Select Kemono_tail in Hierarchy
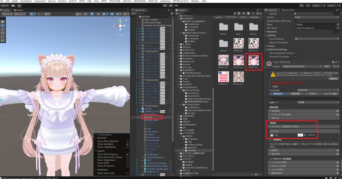 [153, 140]
